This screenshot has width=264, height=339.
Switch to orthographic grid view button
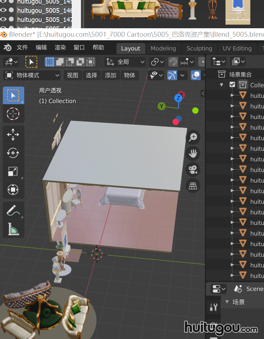[x=193, y=186]
